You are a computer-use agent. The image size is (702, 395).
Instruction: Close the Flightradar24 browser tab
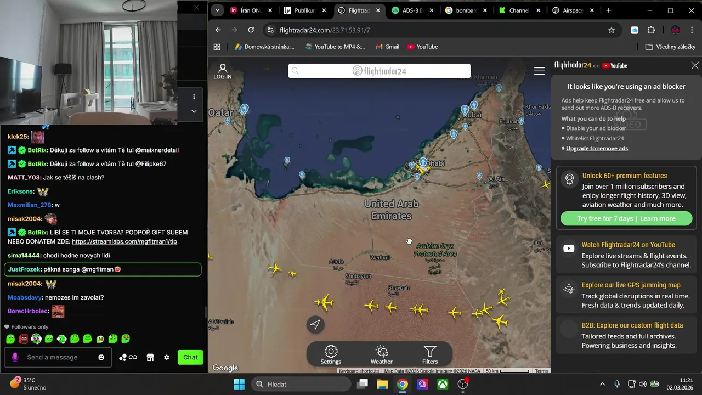click(378, 10)
